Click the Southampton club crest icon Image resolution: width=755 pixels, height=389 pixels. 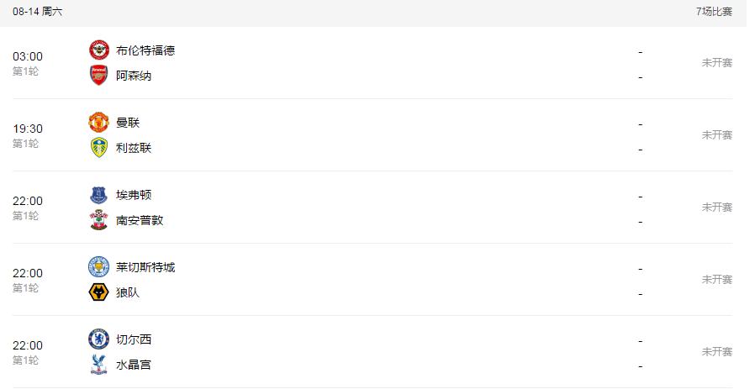(x=99, y=220)
